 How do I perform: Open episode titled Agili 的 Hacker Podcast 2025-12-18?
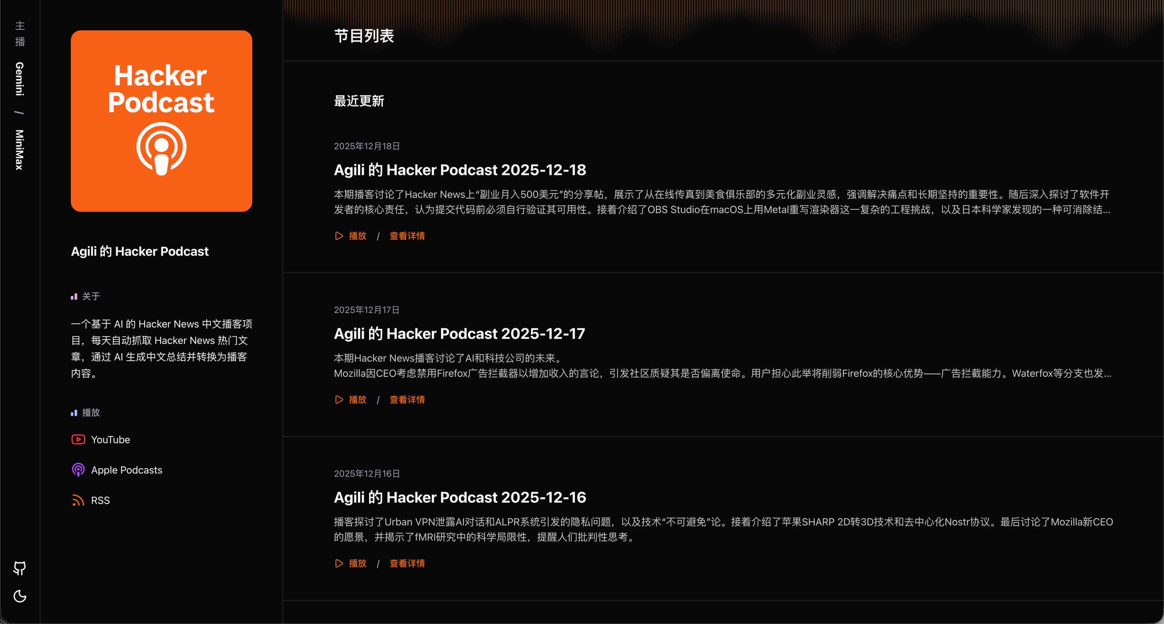click(460, 170)
